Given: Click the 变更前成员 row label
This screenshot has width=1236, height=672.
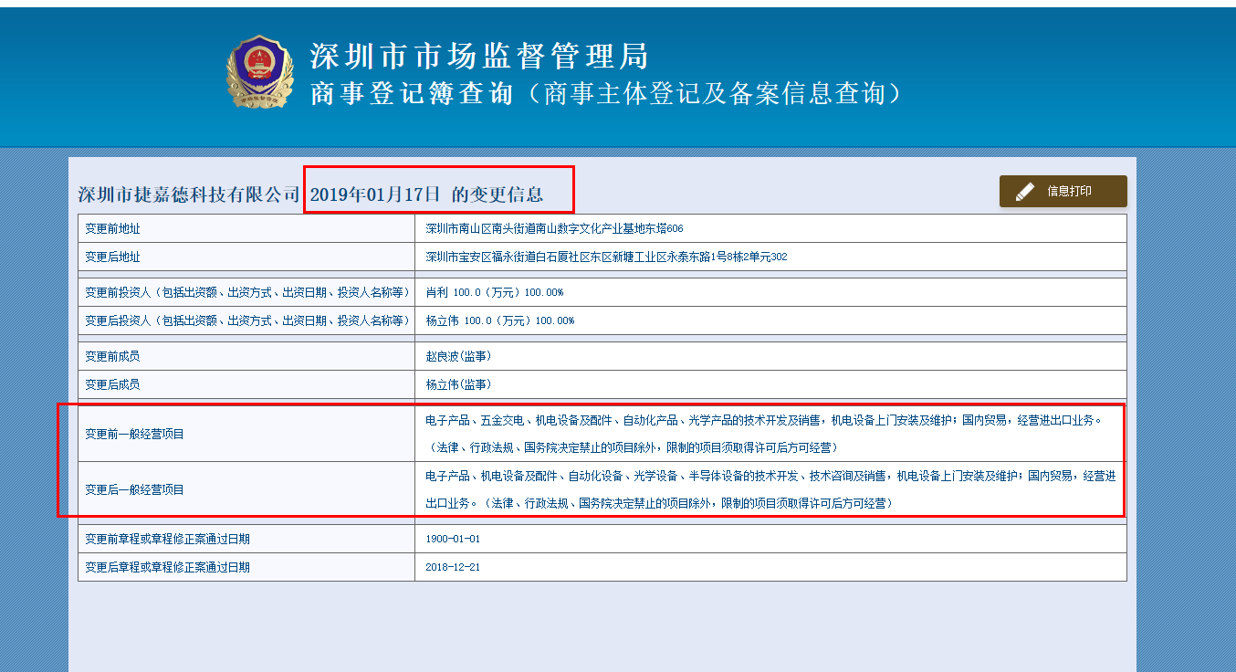Looking at the screenshot, I should 112,357.
